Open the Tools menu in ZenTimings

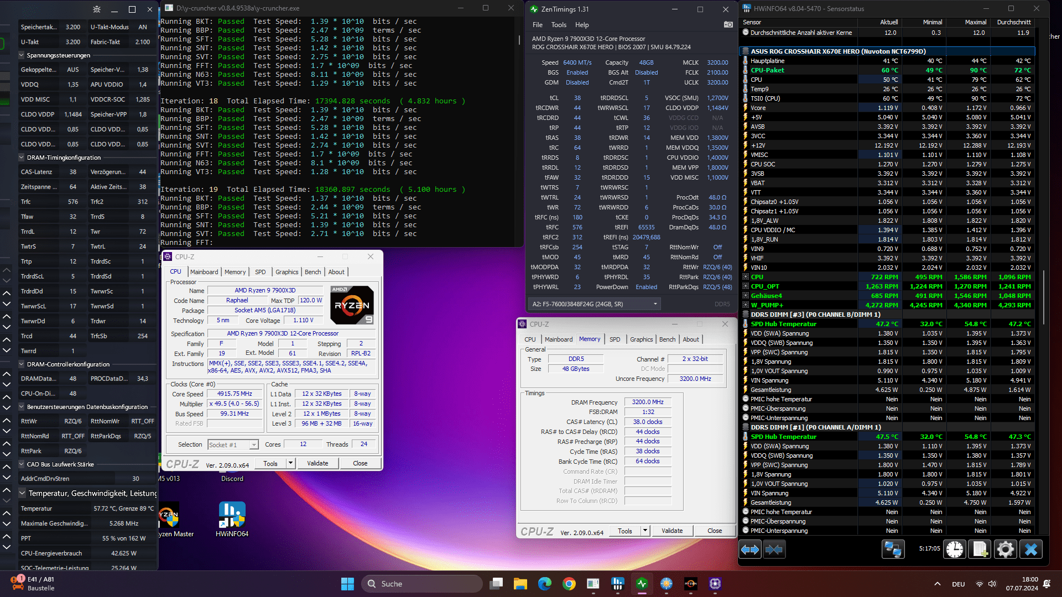(x=558, y=25)
